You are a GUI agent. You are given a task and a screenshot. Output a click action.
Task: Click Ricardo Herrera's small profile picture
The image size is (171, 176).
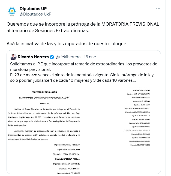(x=13, y=57)
